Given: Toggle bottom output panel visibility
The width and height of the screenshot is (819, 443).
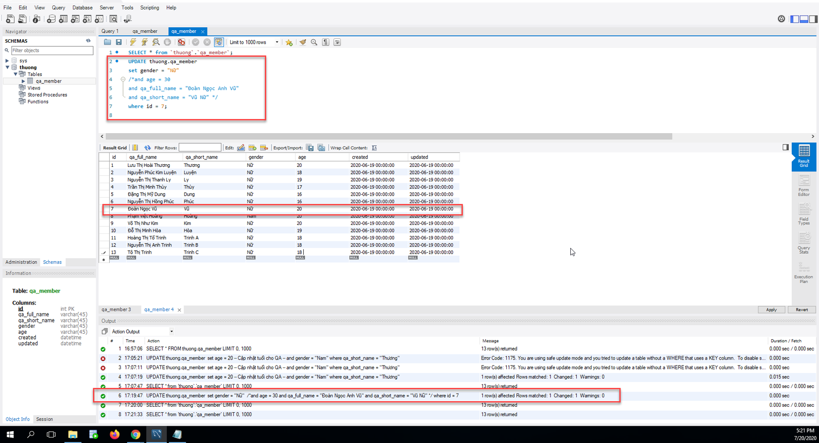Looking at the screenshot, I should pos(804,19).
